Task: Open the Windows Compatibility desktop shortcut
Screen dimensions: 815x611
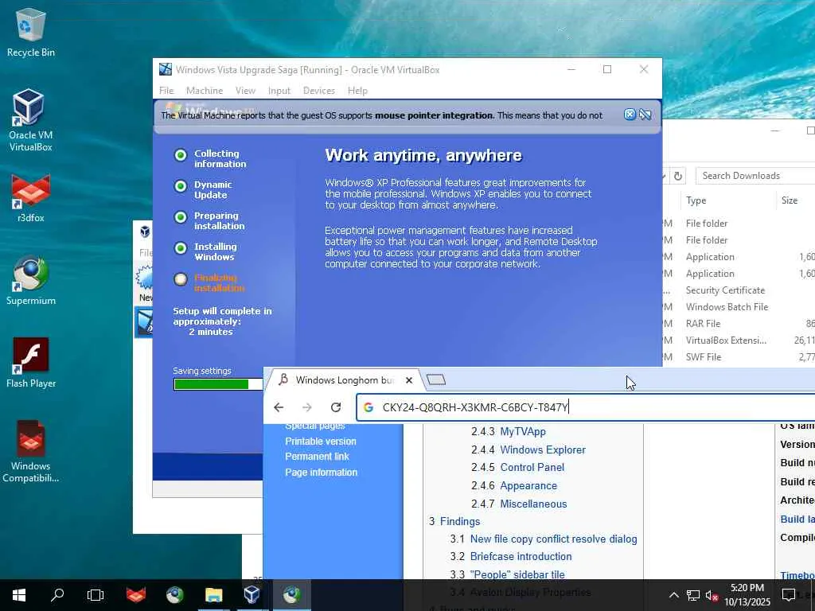Action: coord(31,452)
